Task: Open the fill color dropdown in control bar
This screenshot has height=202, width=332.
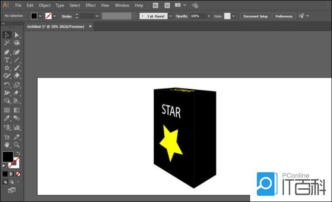Action: (x=41, y=16)
